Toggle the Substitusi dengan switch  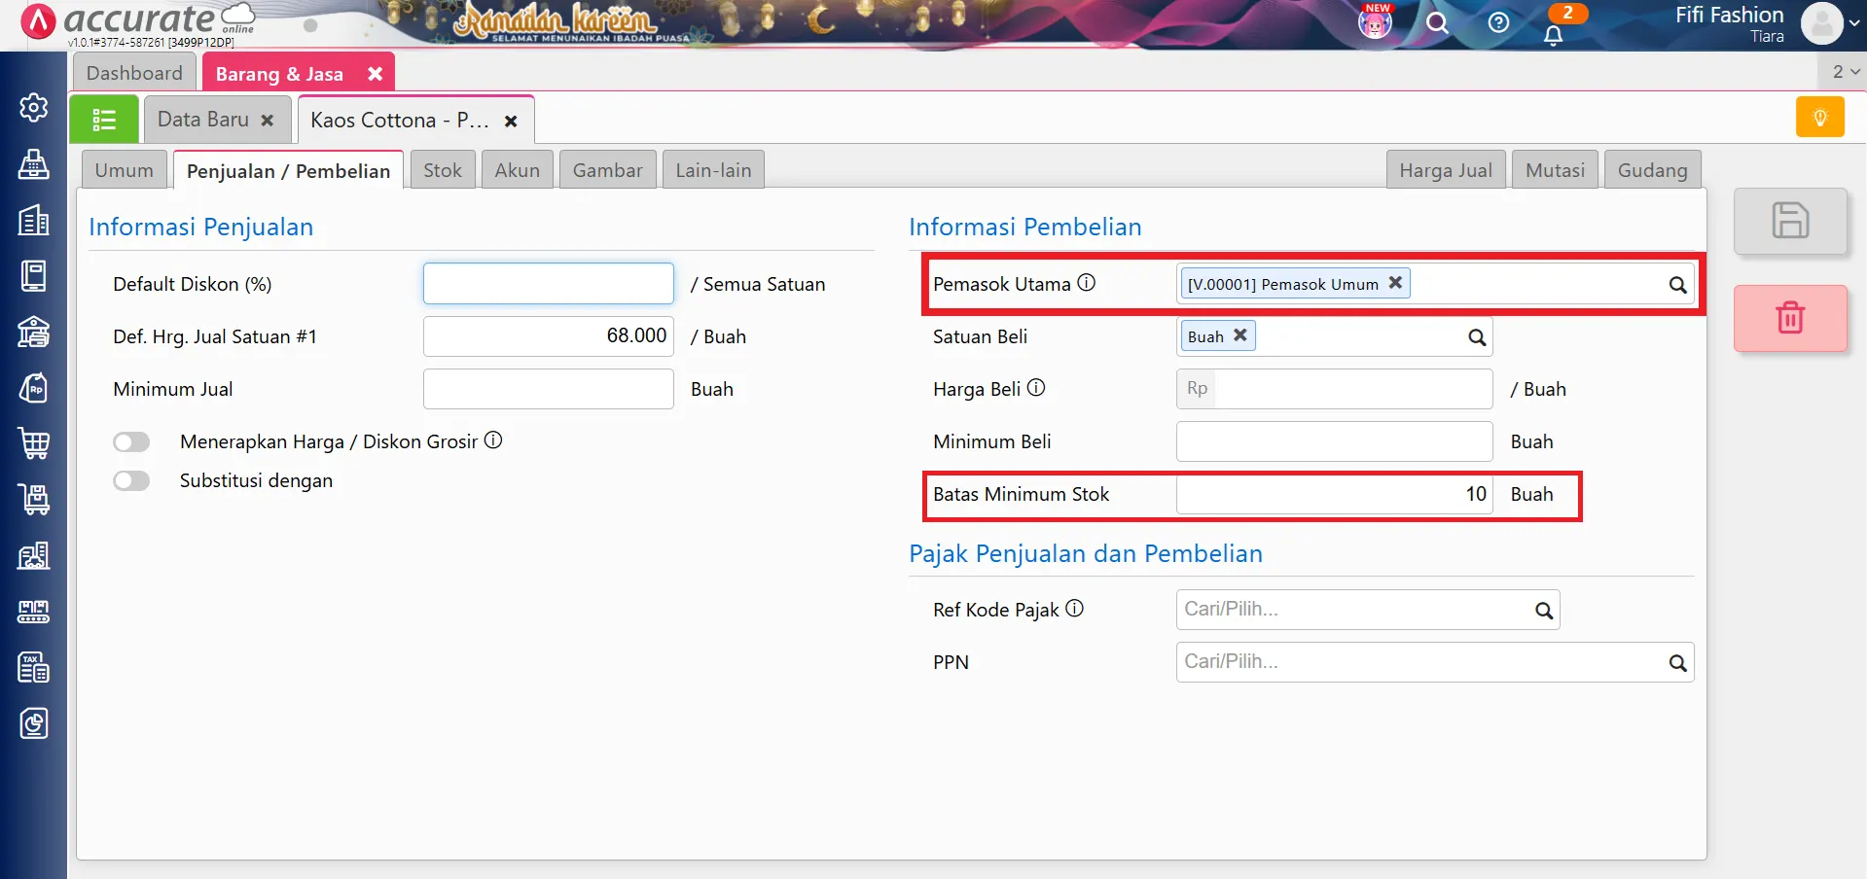(131, 481)
